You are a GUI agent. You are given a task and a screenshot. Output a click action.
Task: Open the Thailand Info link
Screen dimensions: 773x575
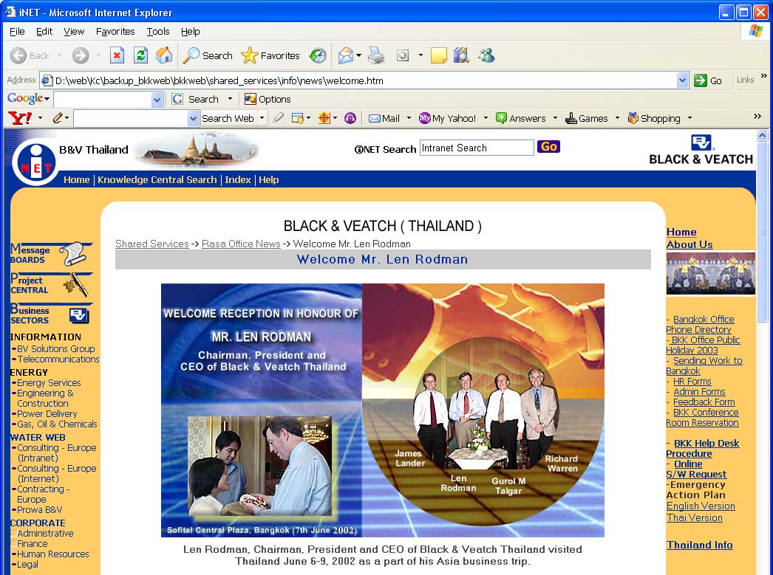[x=700, y=545]
